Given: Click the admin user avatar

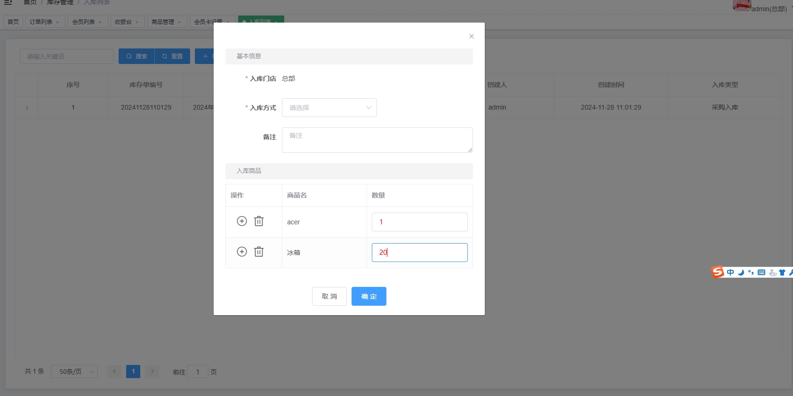Looking at the screenshot, I should tap(742, 5).
